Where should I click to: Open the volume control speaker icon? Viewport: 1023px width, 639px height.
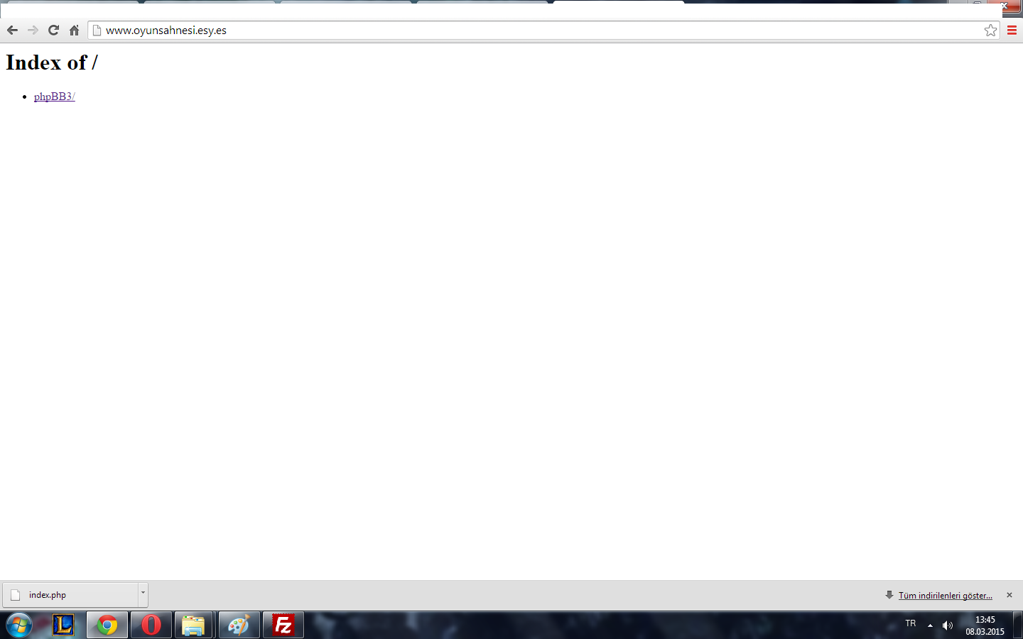(x=947, y=626)
